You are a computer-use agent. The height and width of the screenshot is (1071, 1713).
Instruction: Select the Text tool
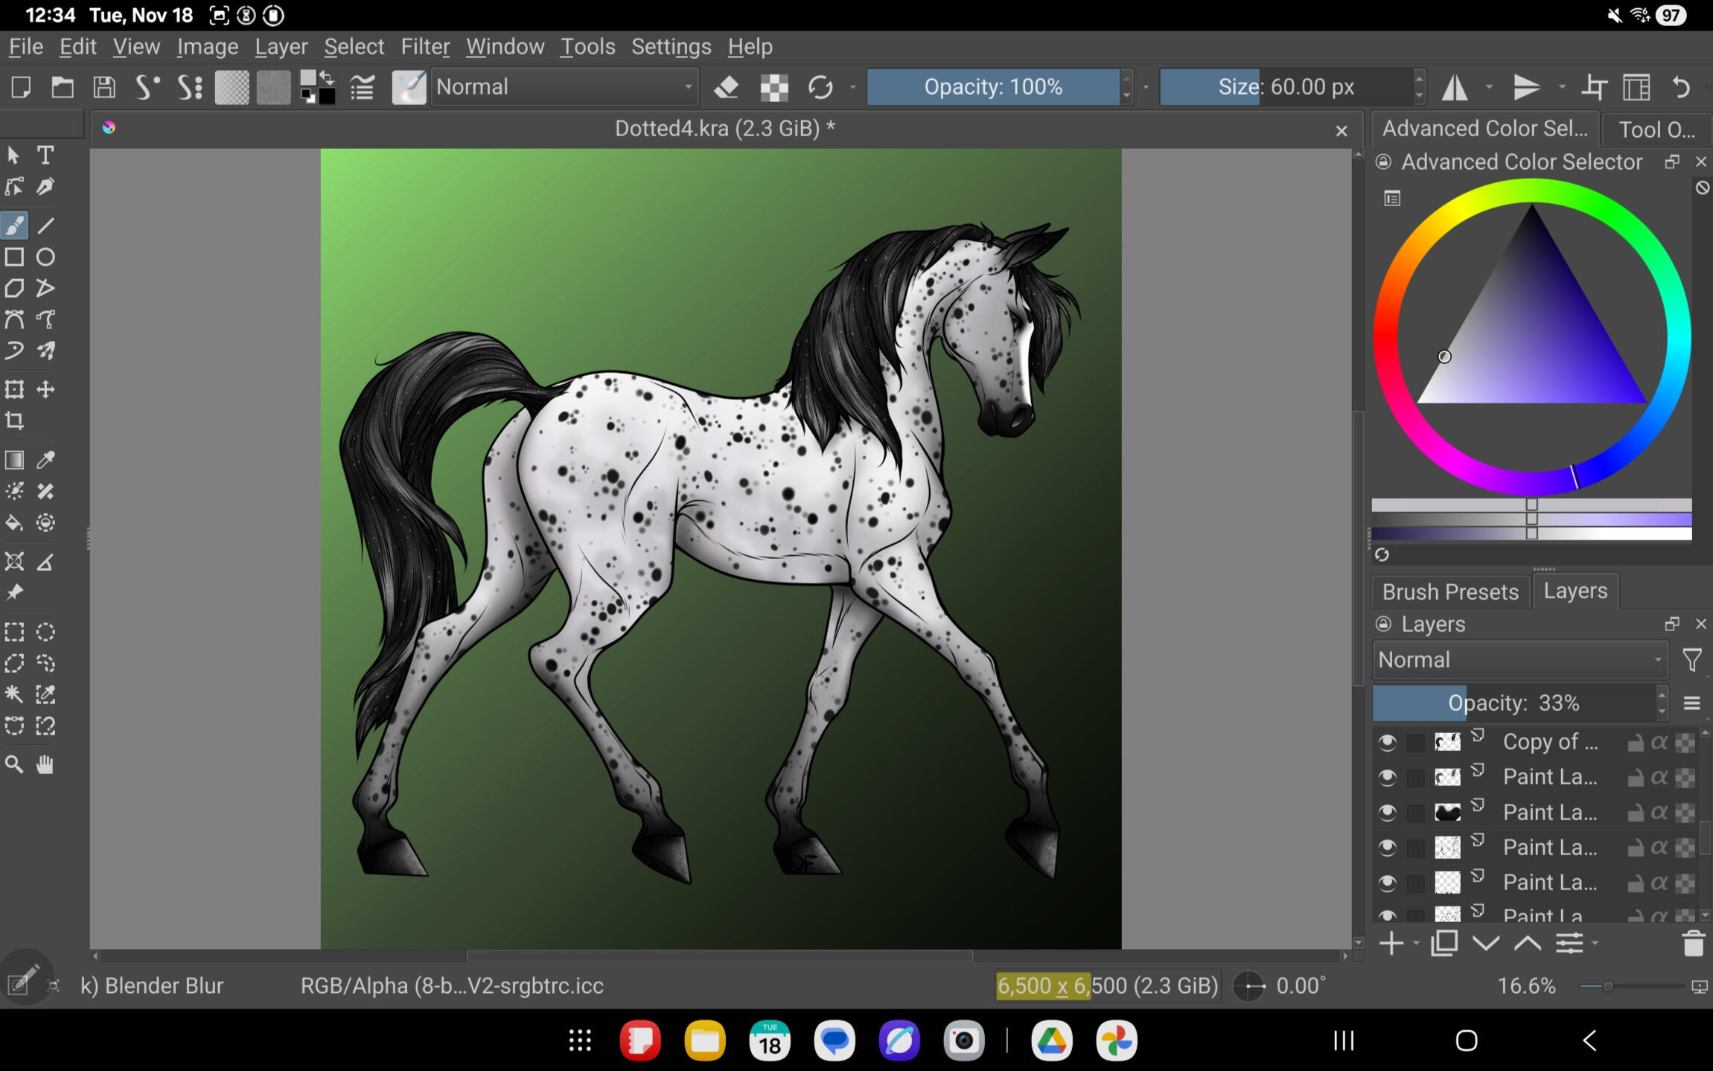[45, 155]
